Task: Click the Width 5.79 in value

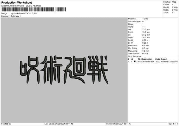Action: 175,10
